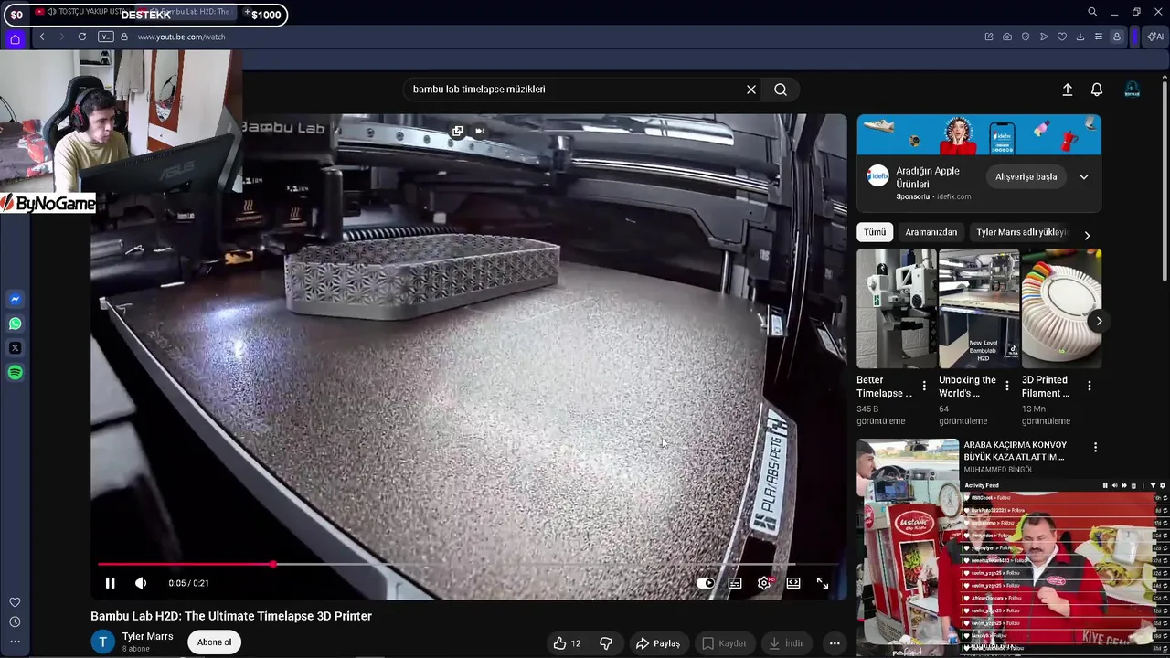The image size is (1170, 658).
Task: Open the browser home button
Action: click(15, 38)
